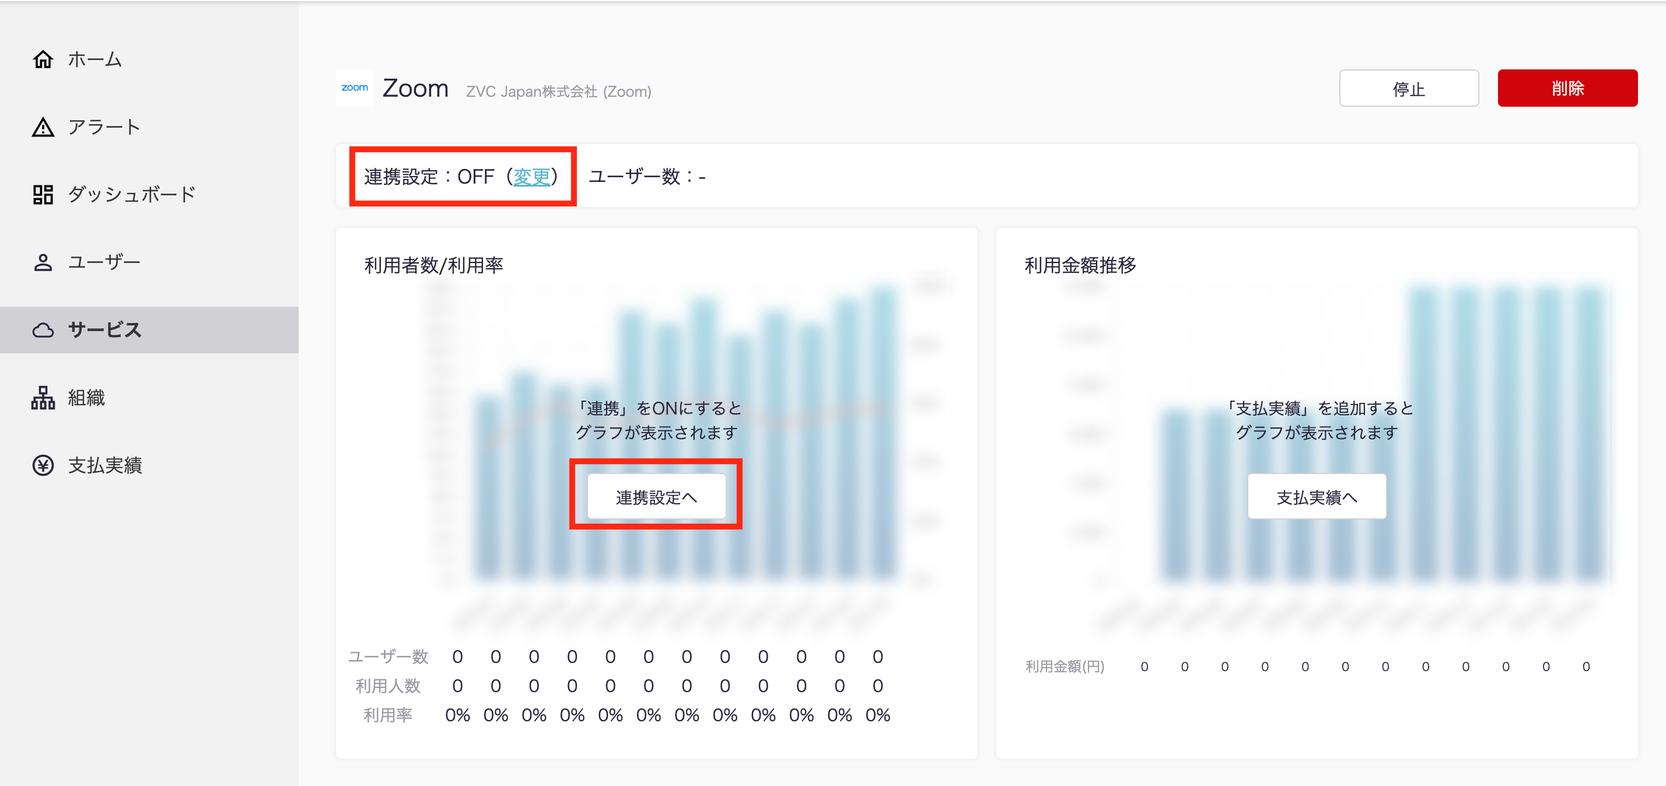Click the user person icon
This screenshot has height=786, width=1666.
tap(43, 262)
